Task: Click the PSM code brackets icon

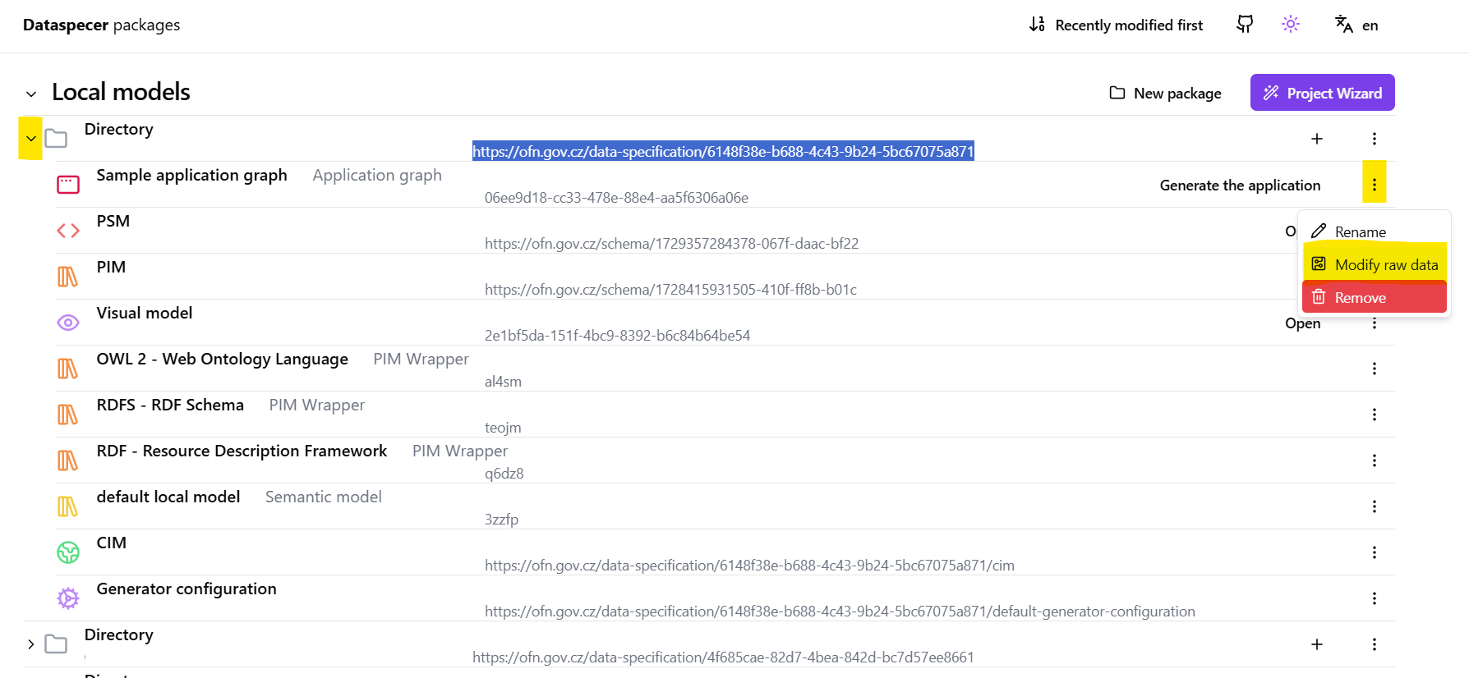Action: (68, 231)
